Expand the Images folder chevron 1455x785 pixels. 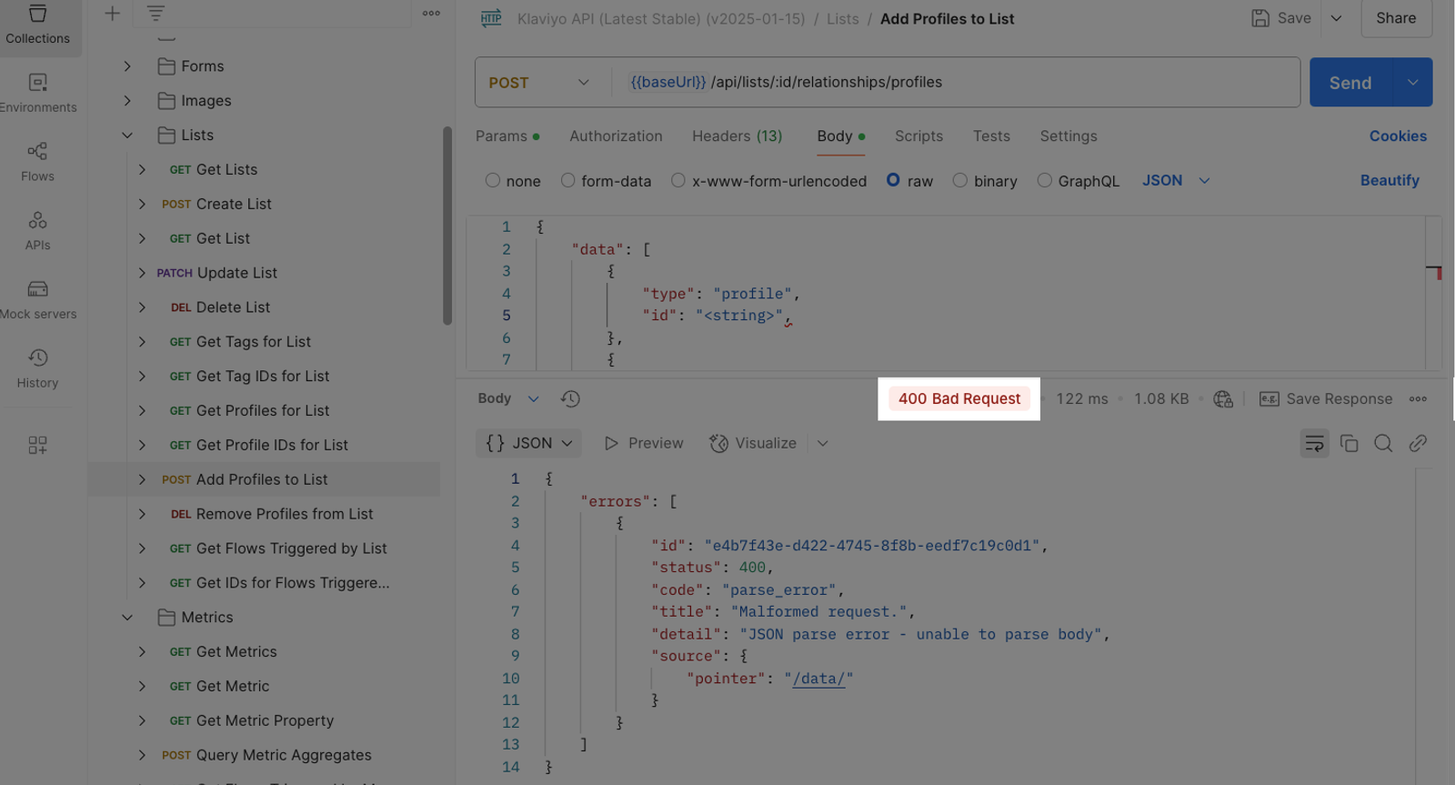[127, 101]
